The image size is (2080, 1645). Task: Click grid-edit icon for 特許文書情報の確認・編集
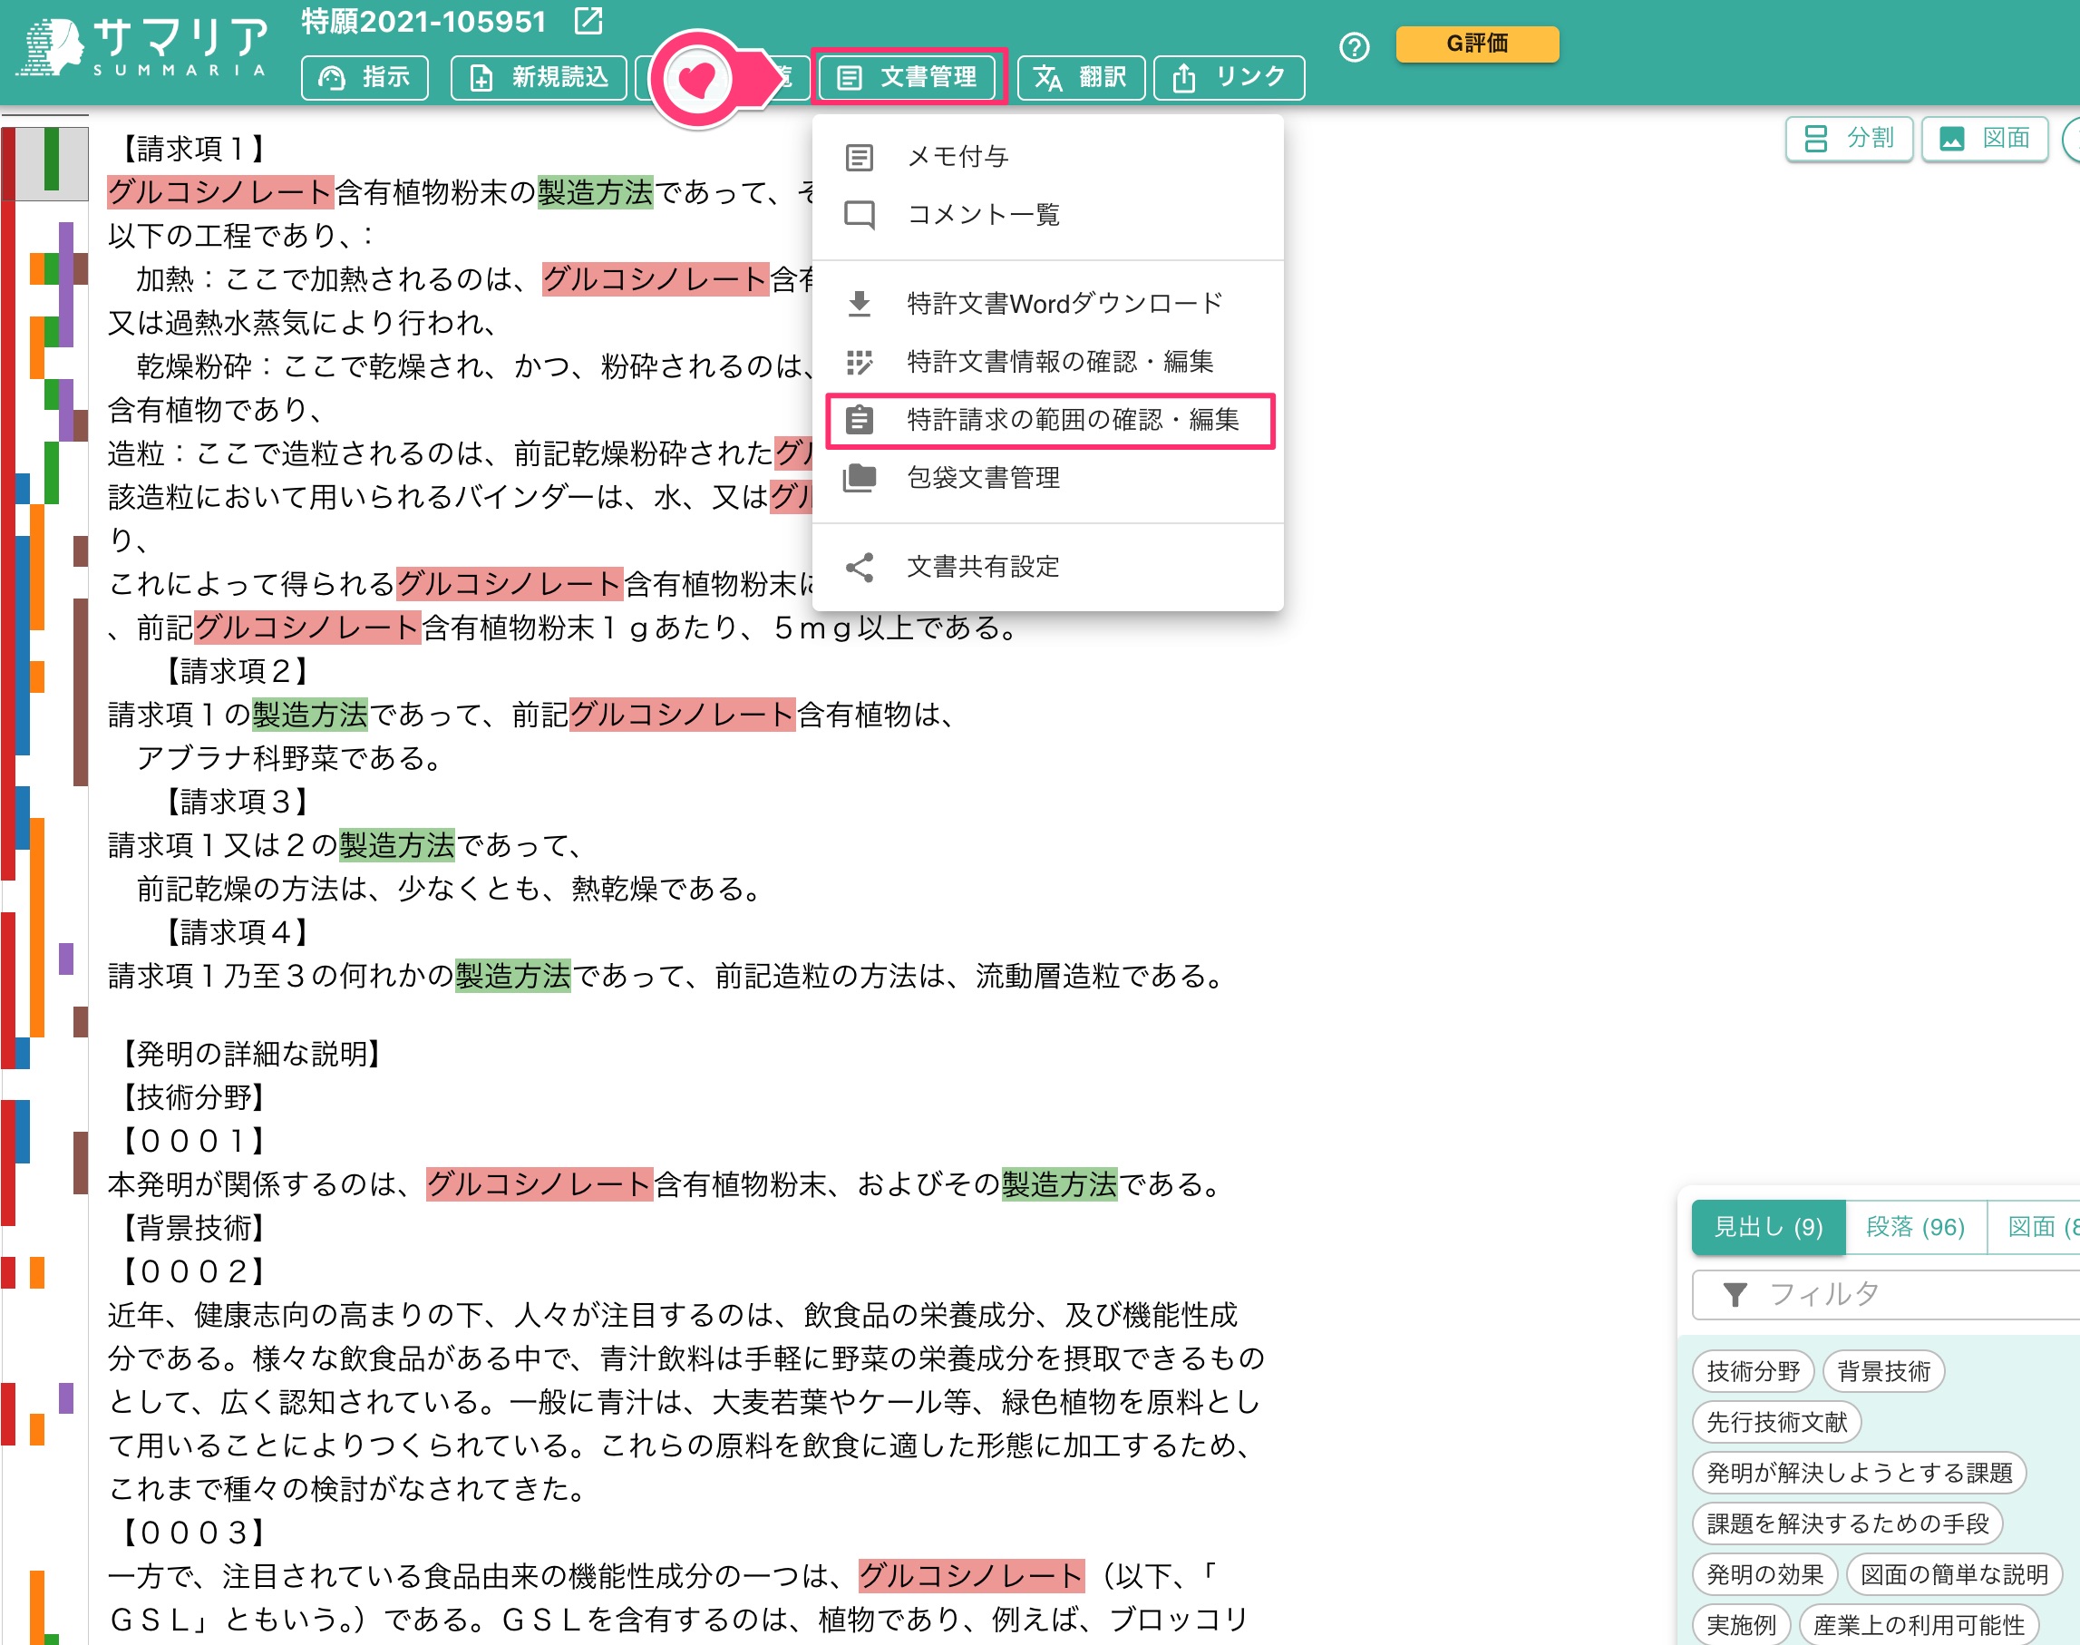[x=859, y=362]
